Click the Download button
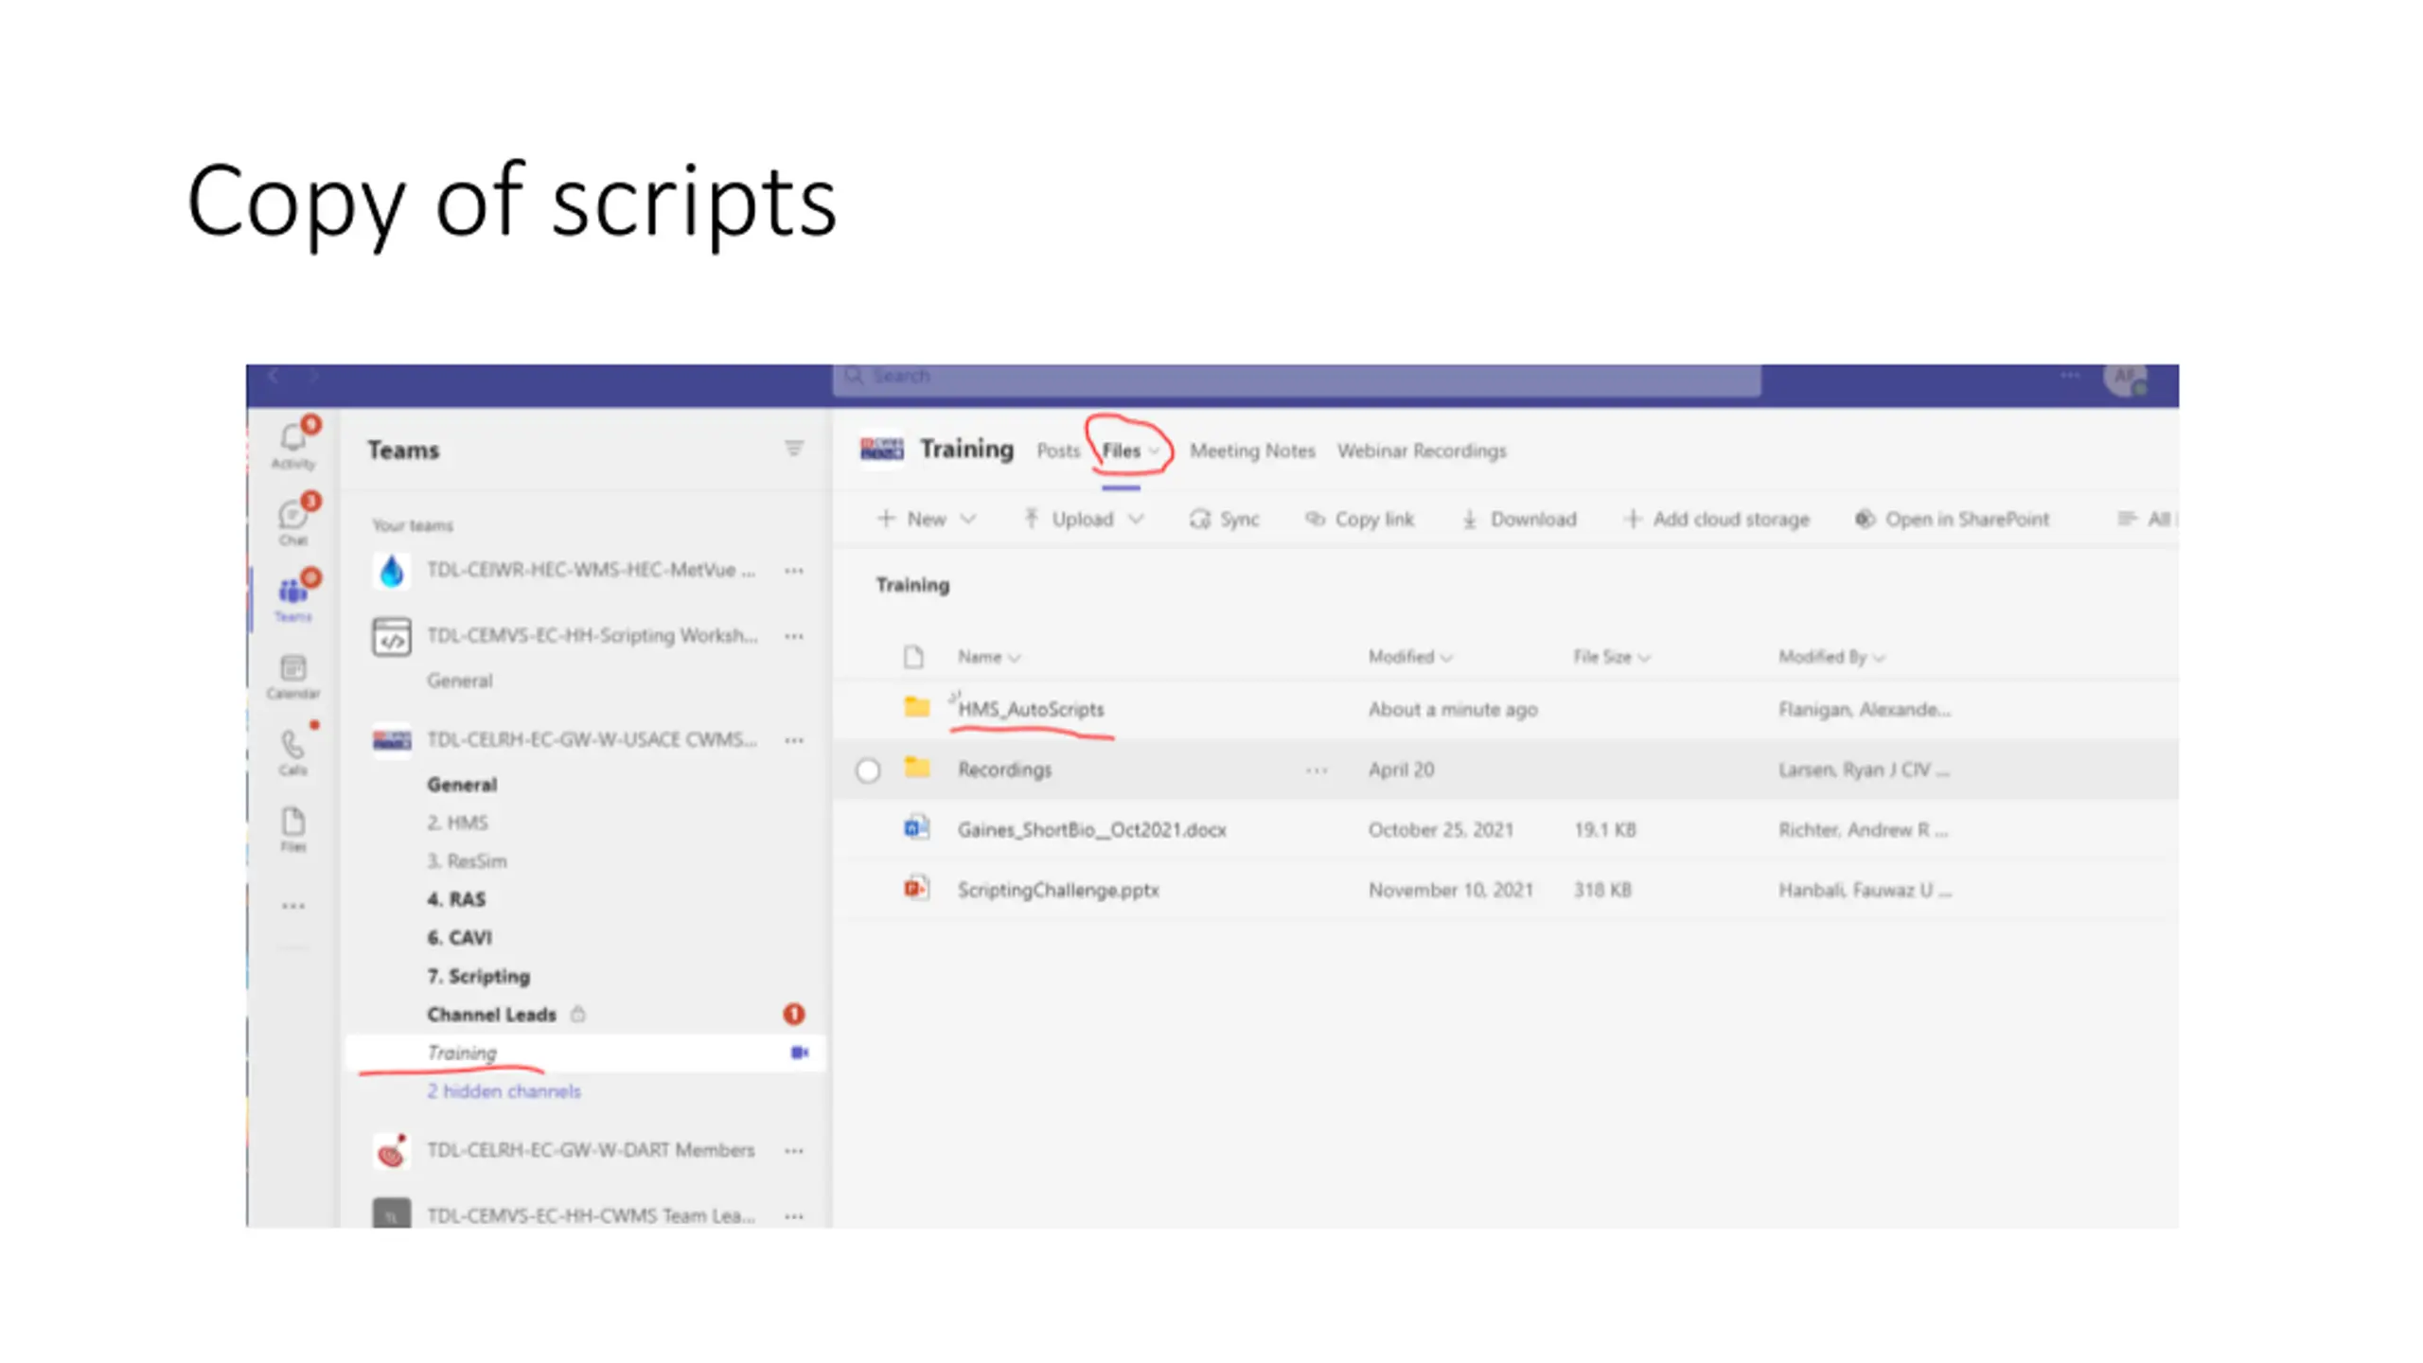2423x1363 pixels. pyautogui.click(x=1518, y=519)
